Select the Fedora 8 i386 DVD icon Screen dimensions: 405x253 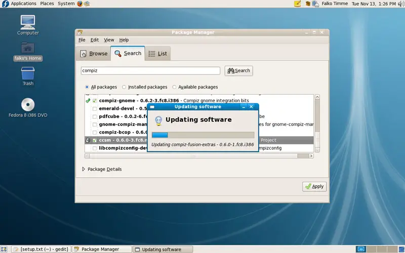click(28, 108)
